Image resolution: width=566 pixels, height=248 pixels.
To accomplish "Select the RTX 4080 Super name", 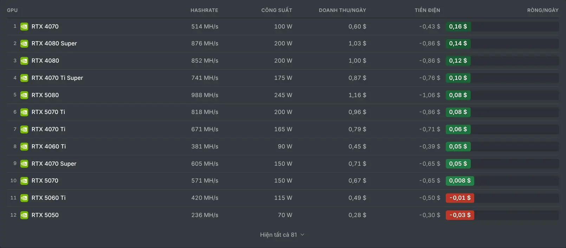I will click(x=54, y=44).
